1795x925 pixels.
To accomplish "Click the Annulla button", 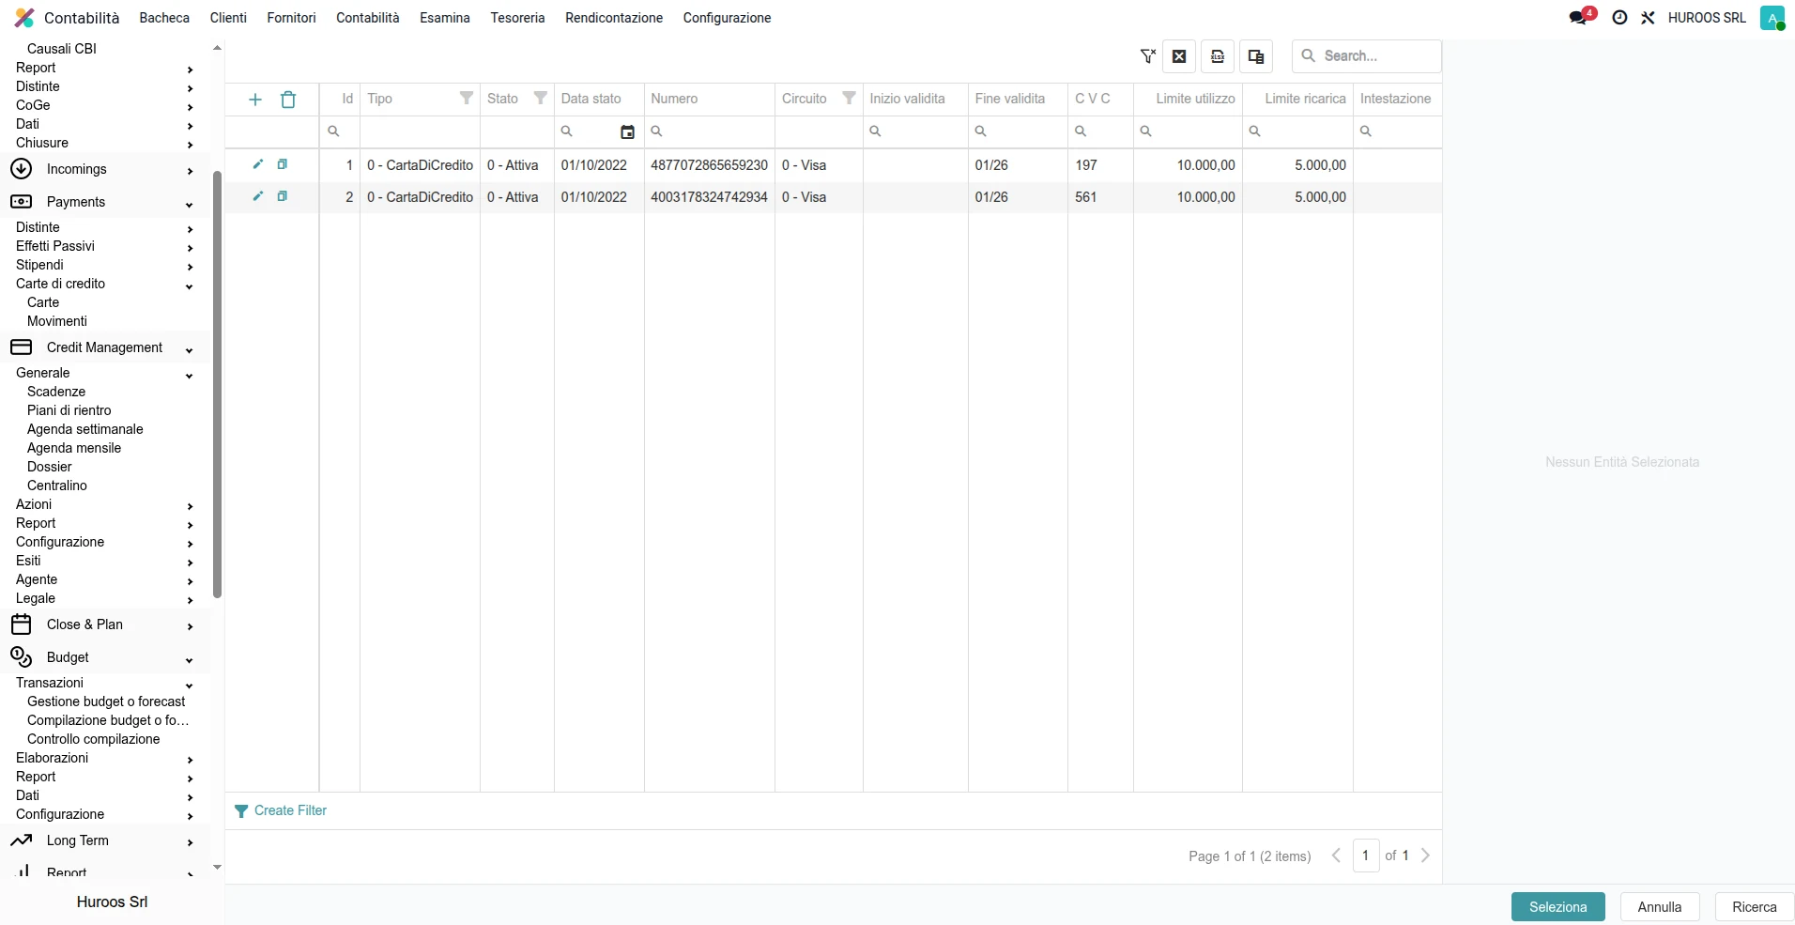I will pos(1659,907).
